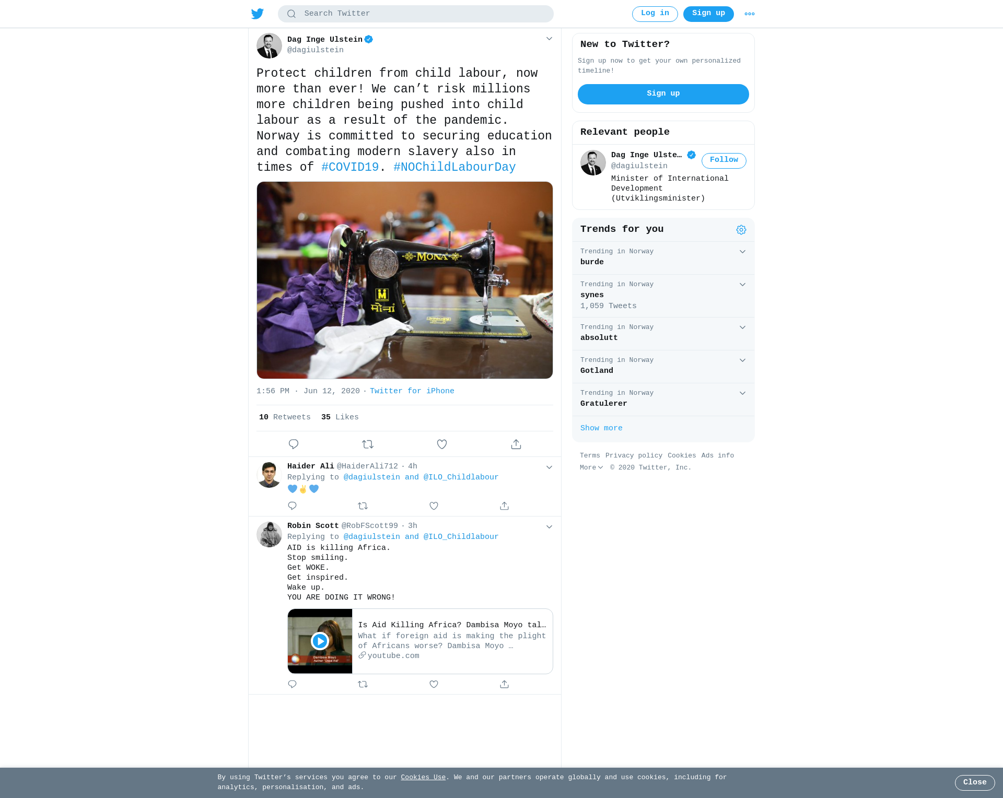1003x798 pixels.
Task: Open chevron menu on Robin Scott's reply
Action: pos(549,527)
